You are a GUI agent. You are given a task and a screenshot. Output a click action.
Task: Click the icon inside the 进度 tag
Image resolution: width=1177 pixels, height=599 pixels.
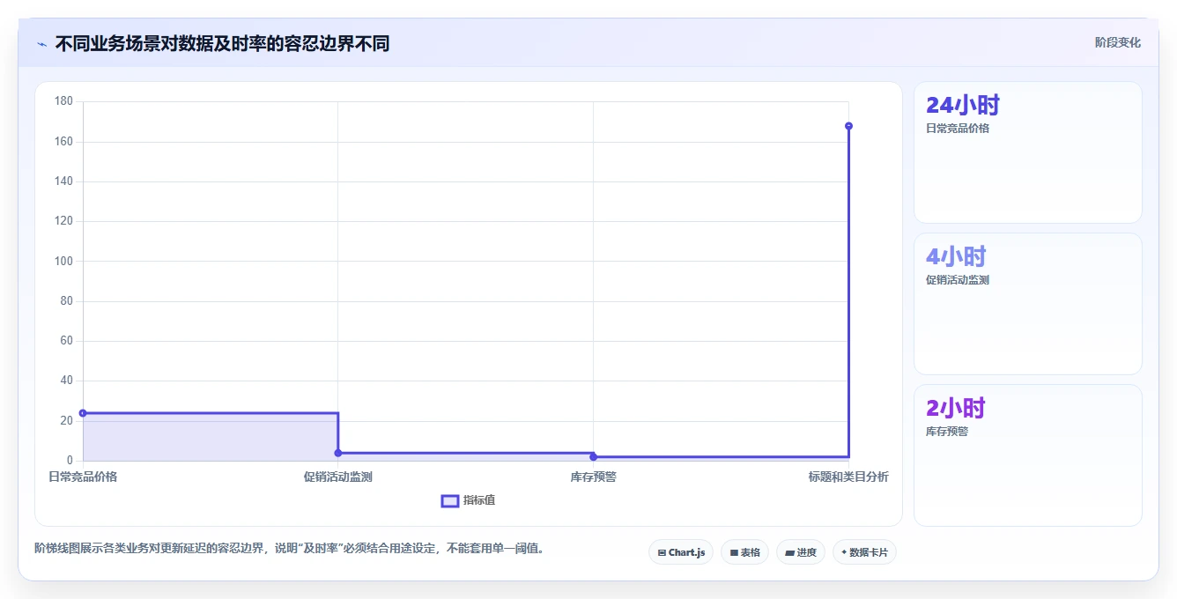click(790, 553)
